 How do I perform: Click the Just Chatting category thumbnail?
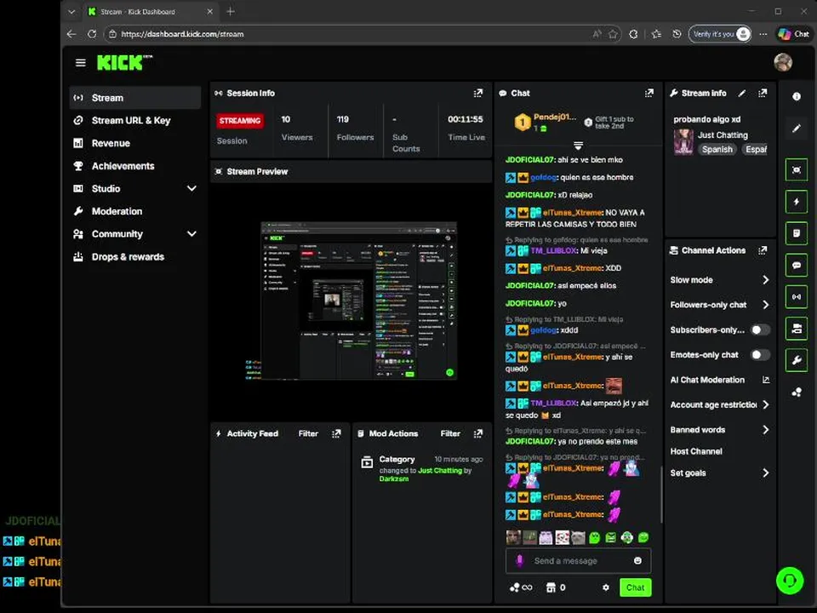[x=683, y=142]
